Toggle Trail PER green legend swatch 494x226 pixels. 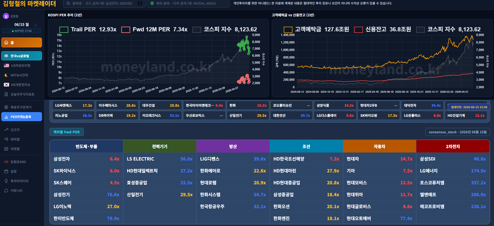[64, 30]
